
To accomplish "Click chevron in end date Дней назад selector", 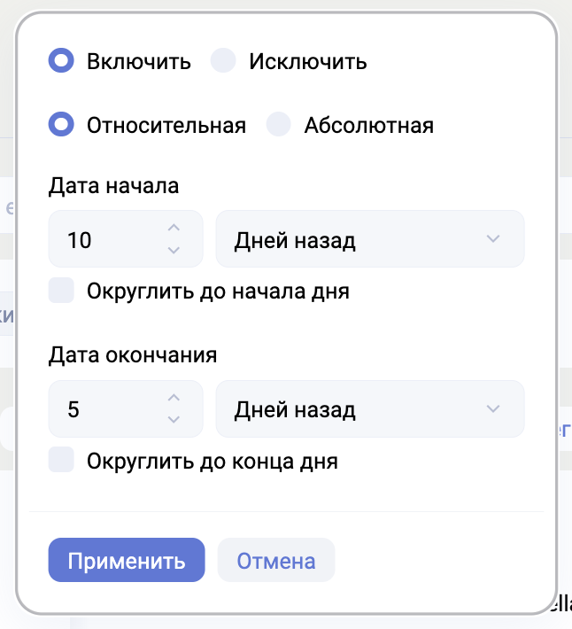I will 493,409.
